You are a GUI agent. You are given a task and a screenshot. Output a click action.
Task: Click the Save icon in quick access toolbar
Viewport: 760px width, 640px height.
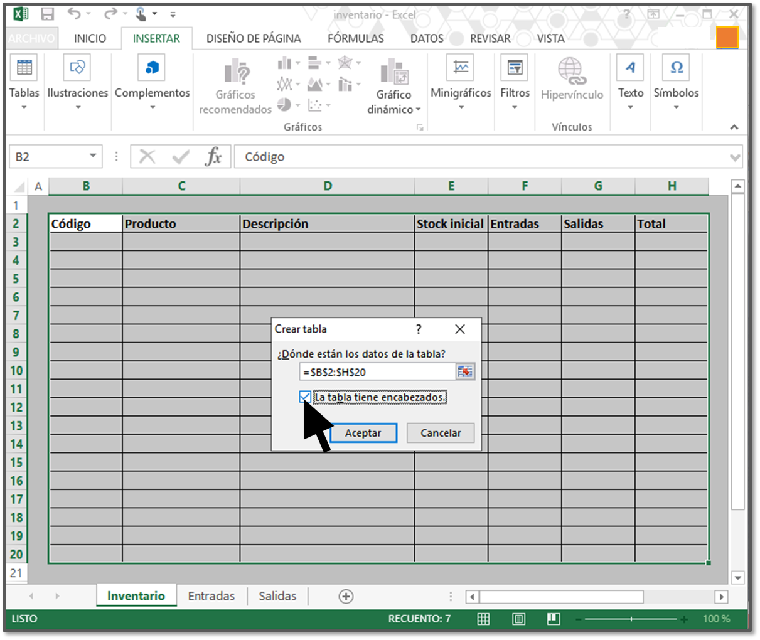47,14
